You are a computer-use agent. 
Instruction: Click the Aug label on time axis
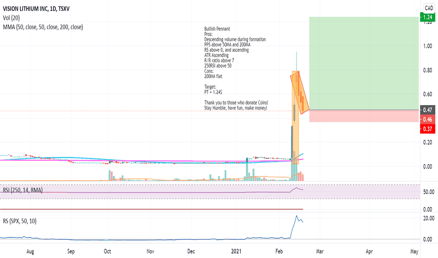point(30,251)
